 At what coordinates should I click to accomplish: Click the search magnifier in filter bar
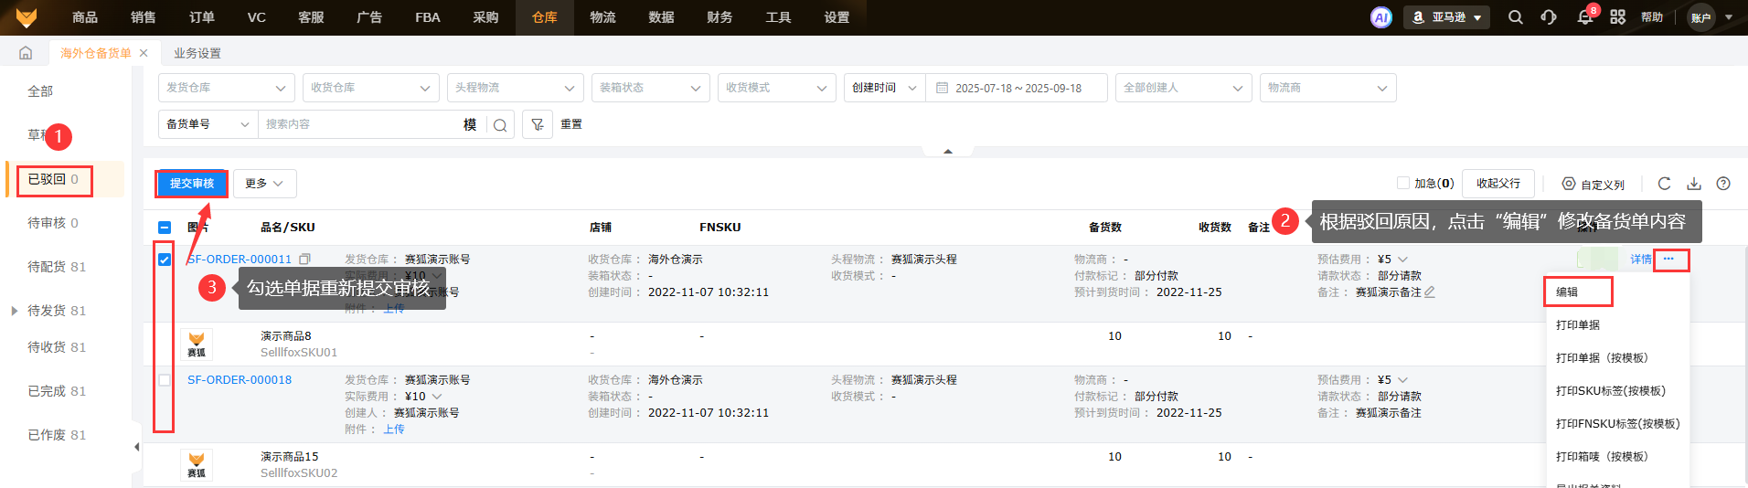500,125
